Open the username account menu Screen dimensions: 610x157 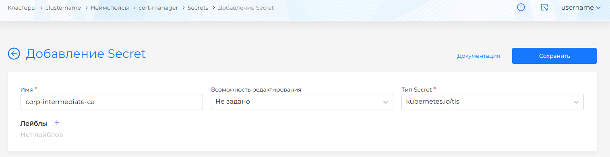click(x=581, y=8)
